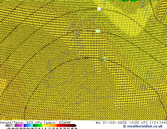Click the ECMWF model label

click(x=65, y=123)
